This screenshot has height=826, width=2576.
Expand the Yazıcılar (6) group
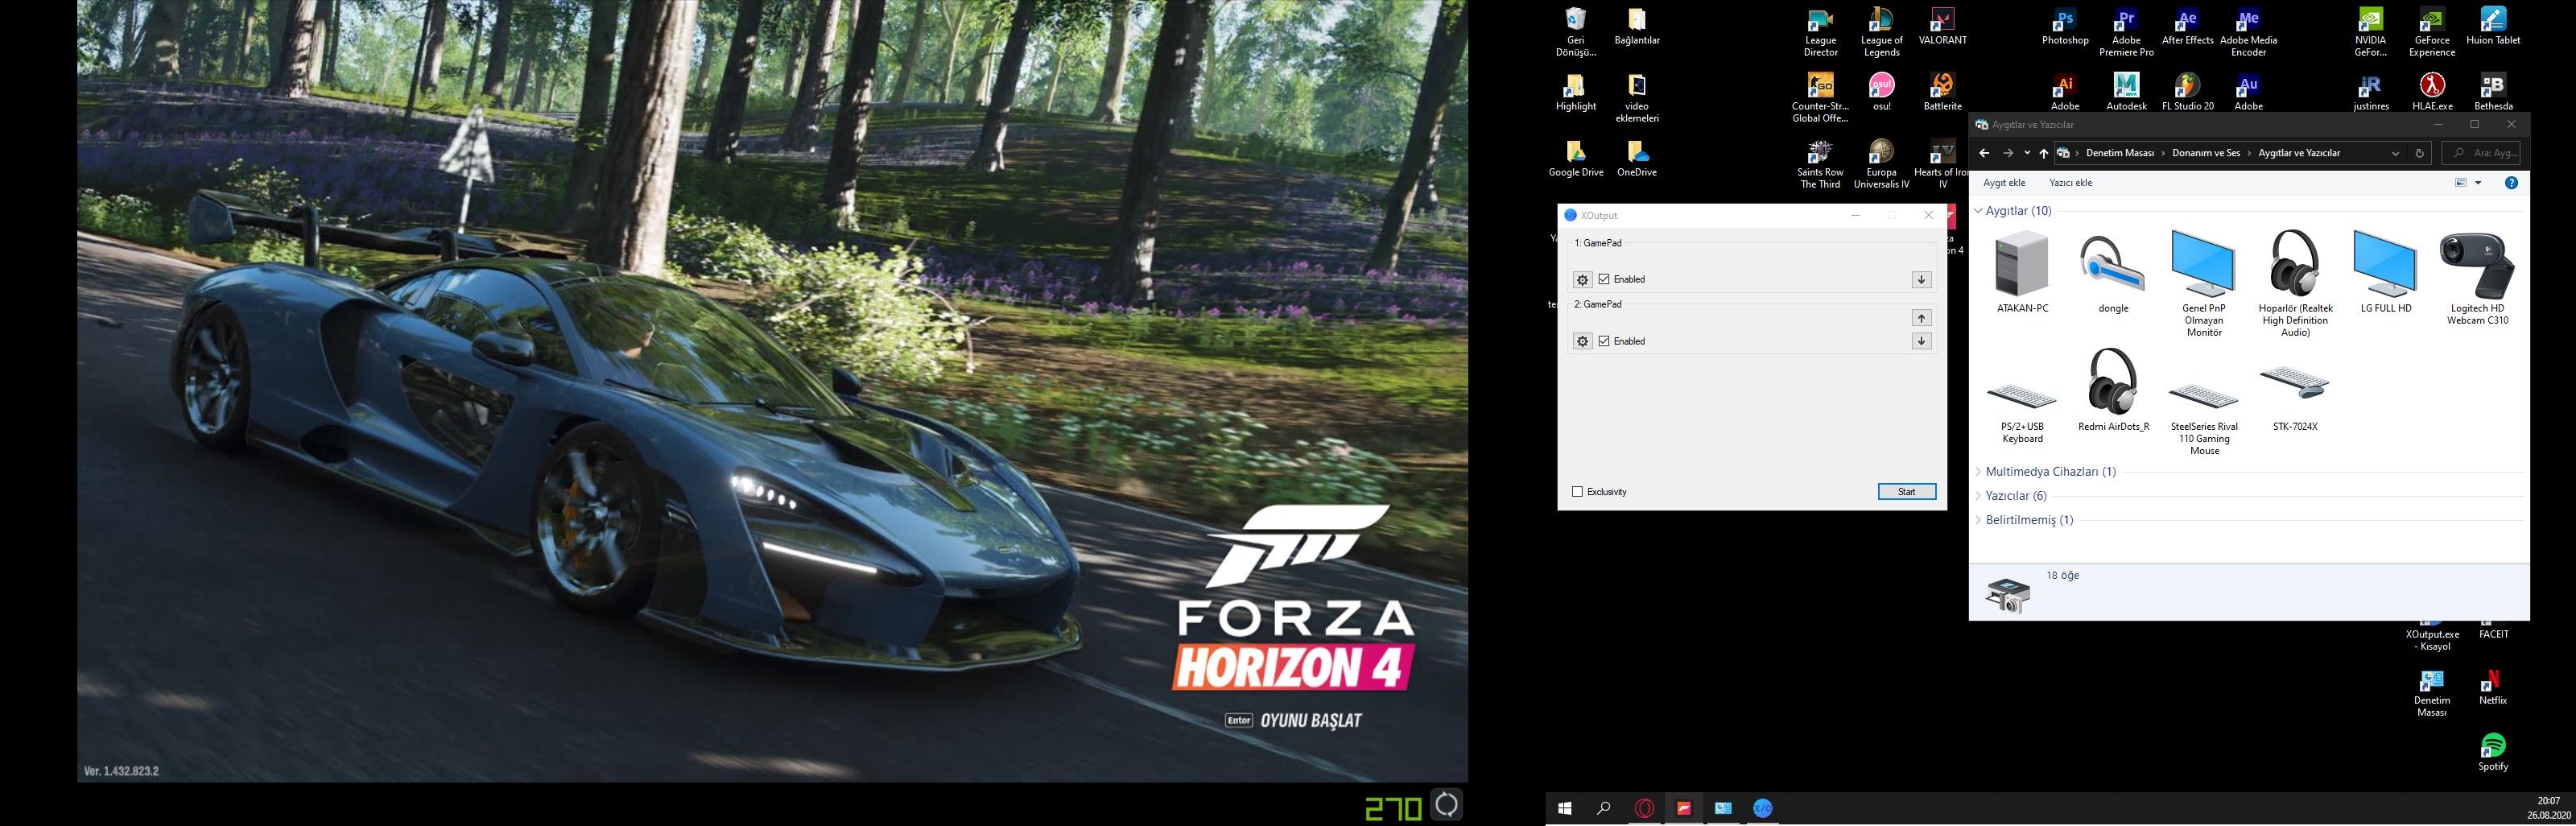(1979, 496)
